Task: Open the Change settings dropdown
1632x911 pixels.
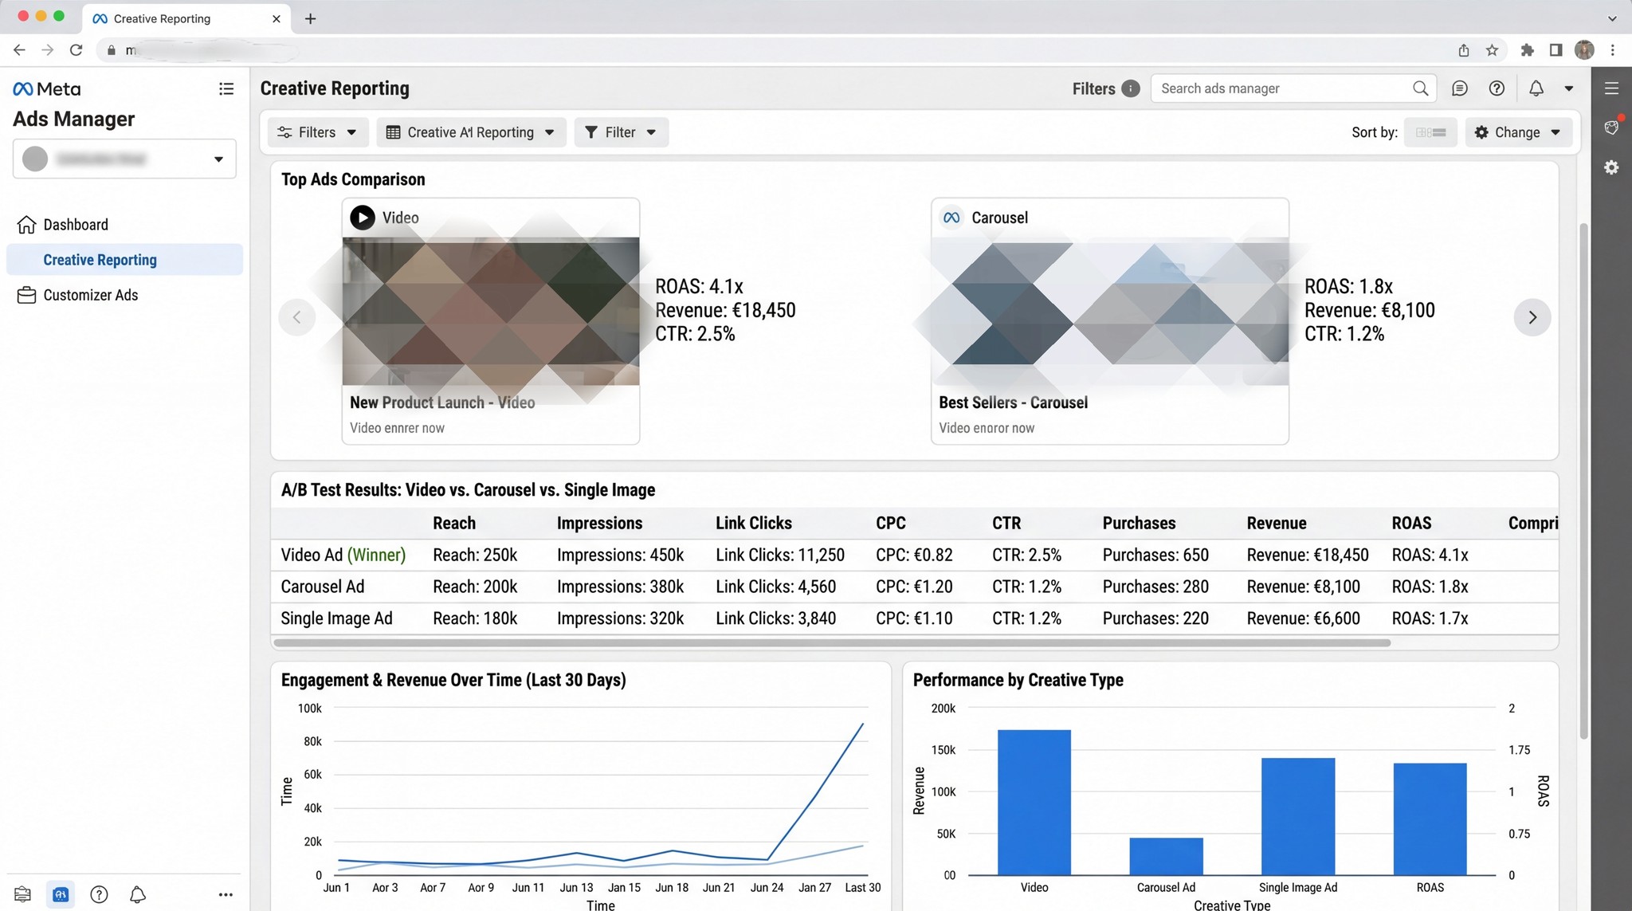Action: coord(1517,132)
